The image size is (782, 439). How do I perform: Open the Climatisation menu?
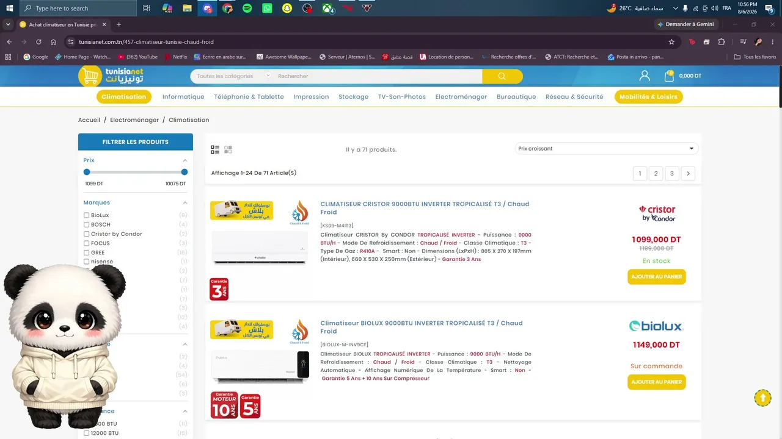124,96
